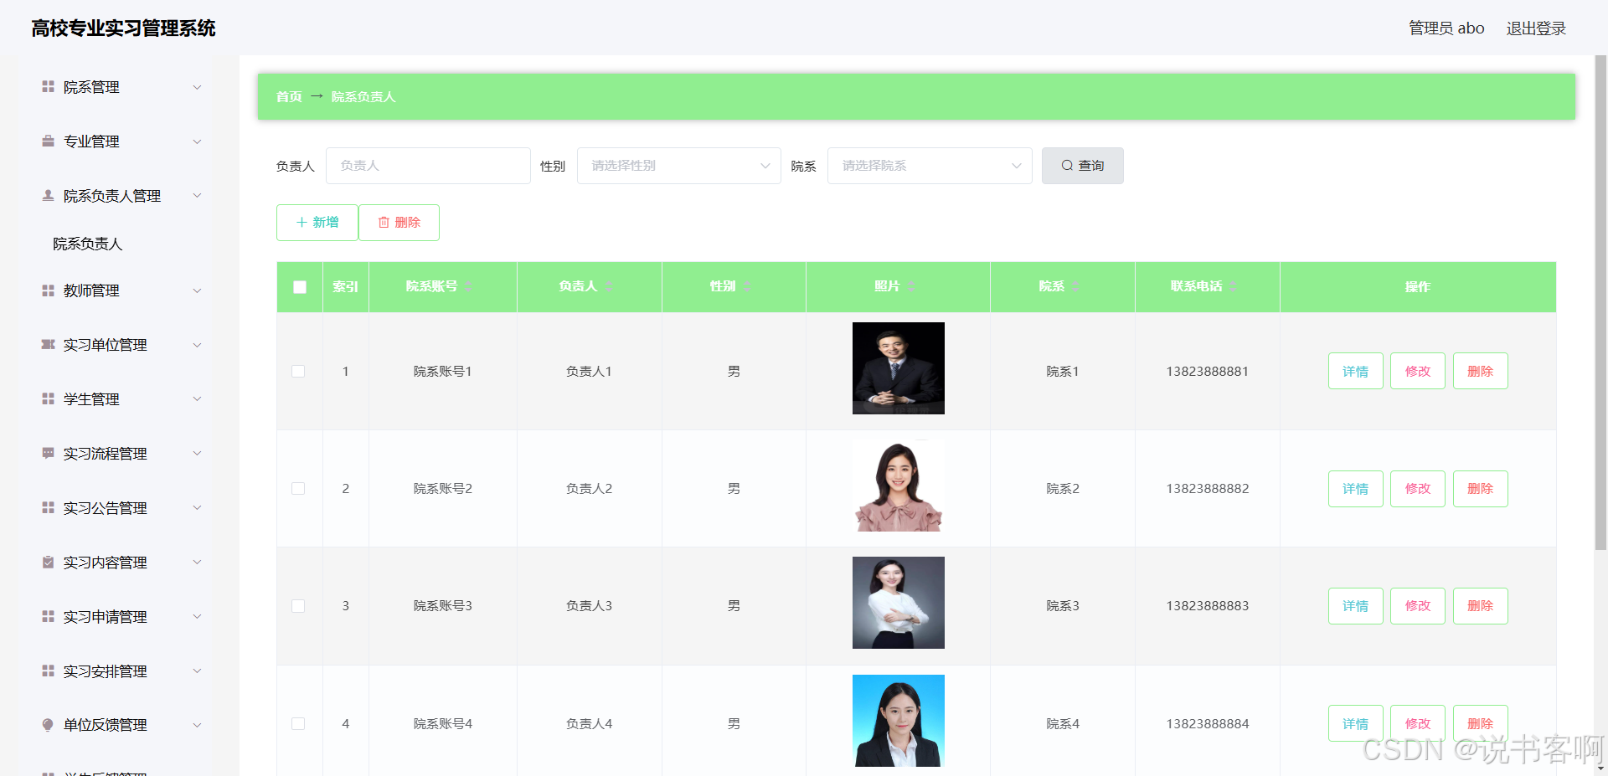This screenshot has height=776, width=1608.
Task: Click the 院系4 table cell
Action: point(1063,723)
